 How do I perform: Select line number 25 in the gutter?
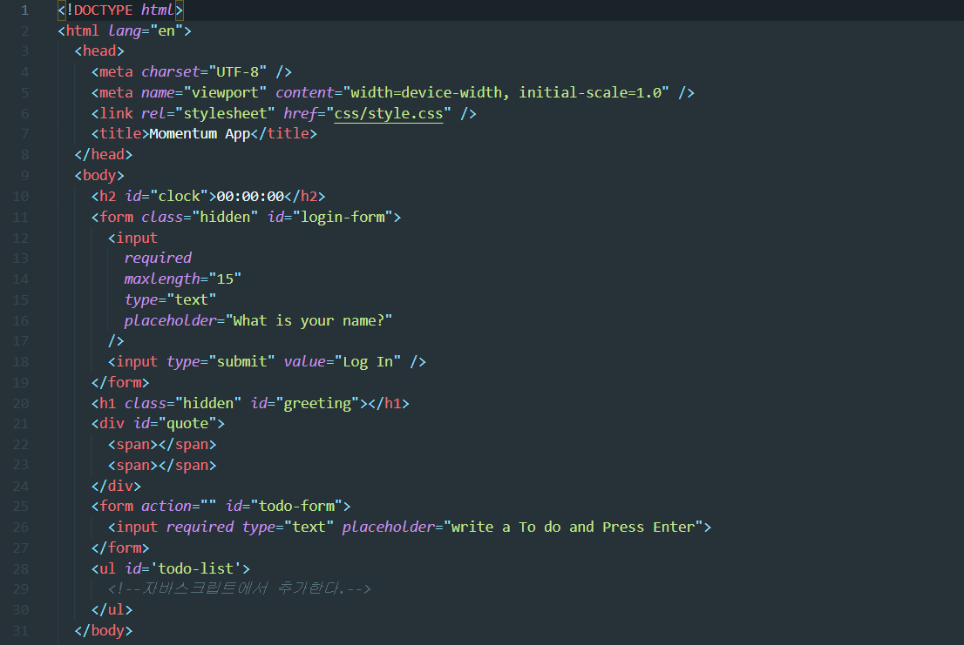click(x=21, y=507)
